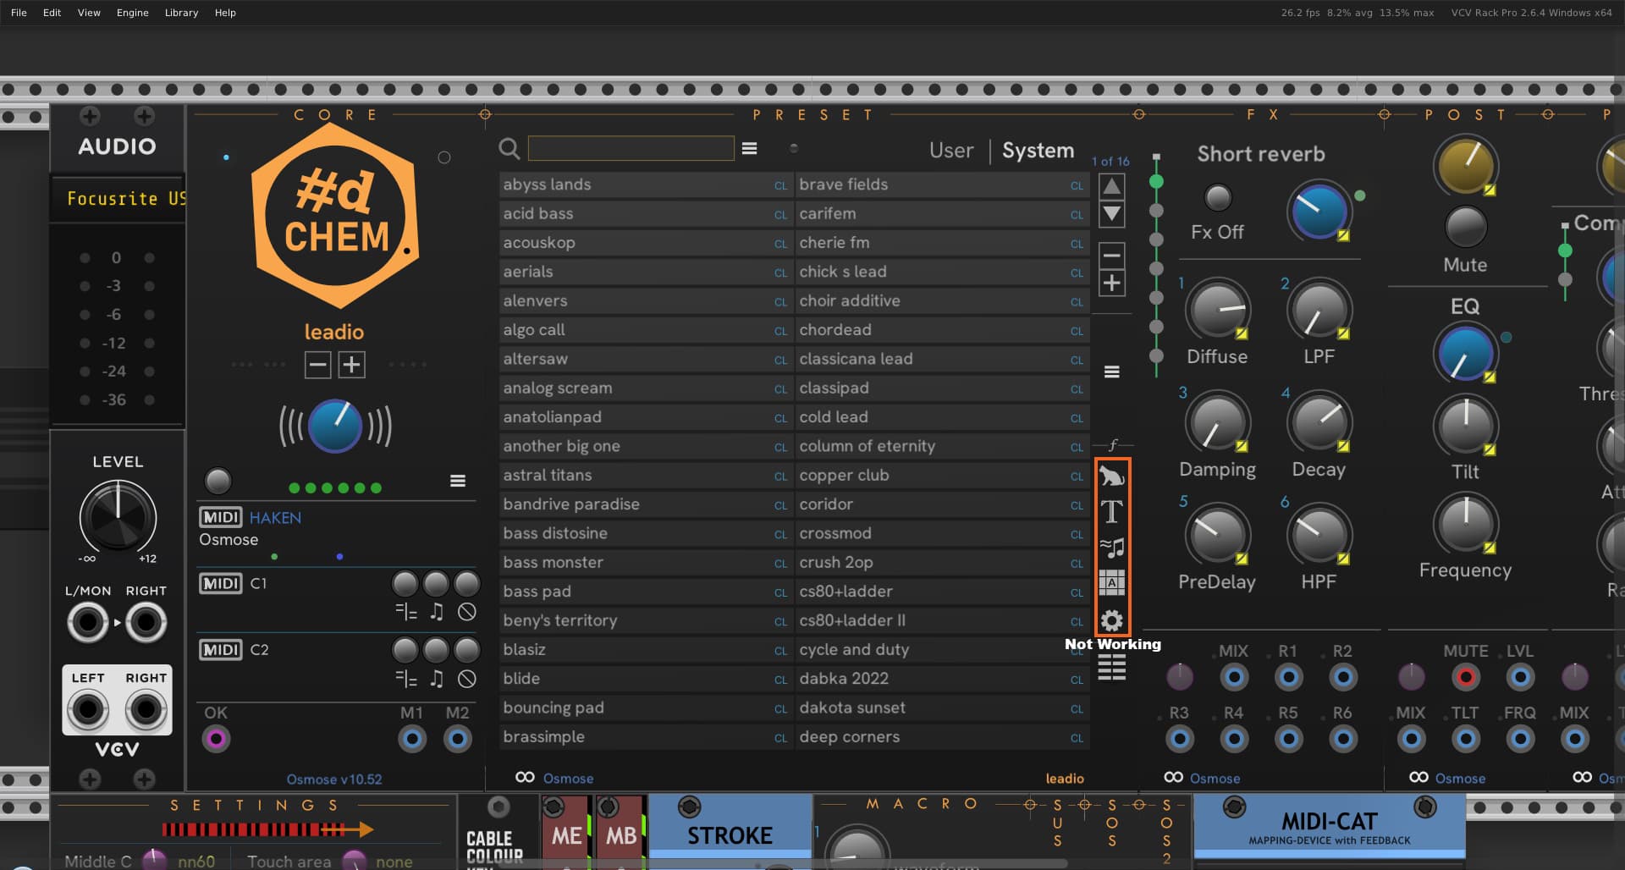1625x870 pixels.
Task: Click the HAKEN MIDI device icon
Action: (x=220, y=517)
